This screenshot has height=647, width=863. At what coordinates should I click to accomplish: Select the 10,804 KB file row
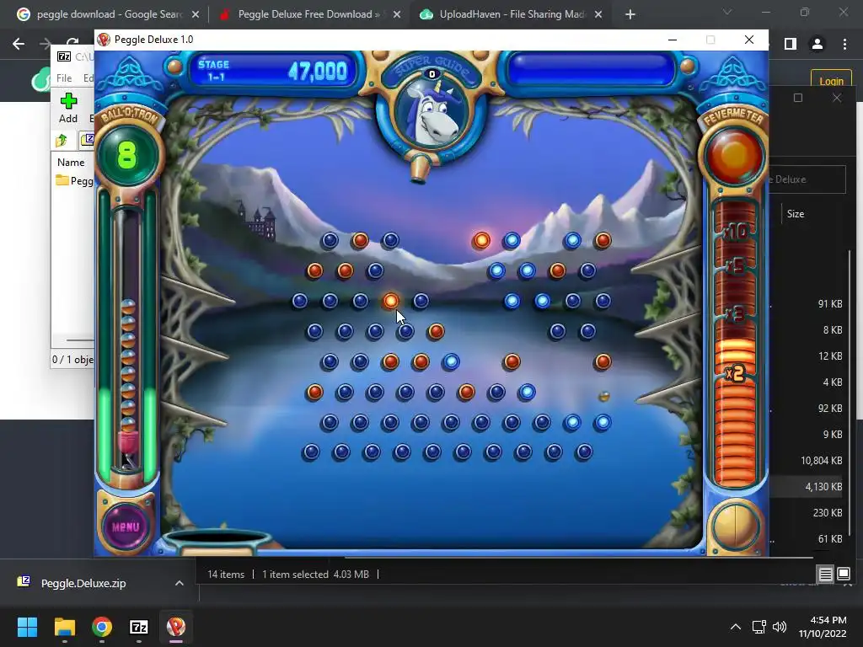[x=807, y=461]
